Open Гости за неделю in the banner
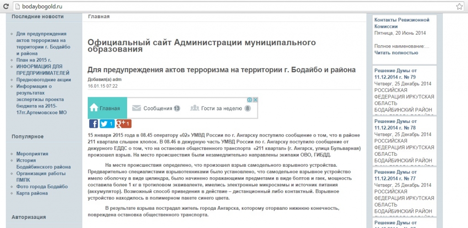 coord(222,108)
